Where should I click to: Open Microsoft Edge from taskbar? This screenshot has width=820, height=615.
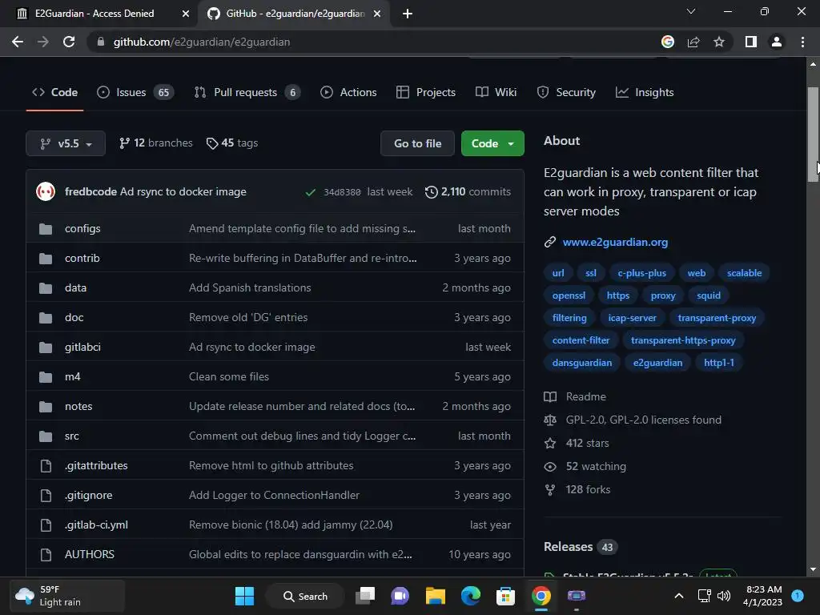[471, 596]
